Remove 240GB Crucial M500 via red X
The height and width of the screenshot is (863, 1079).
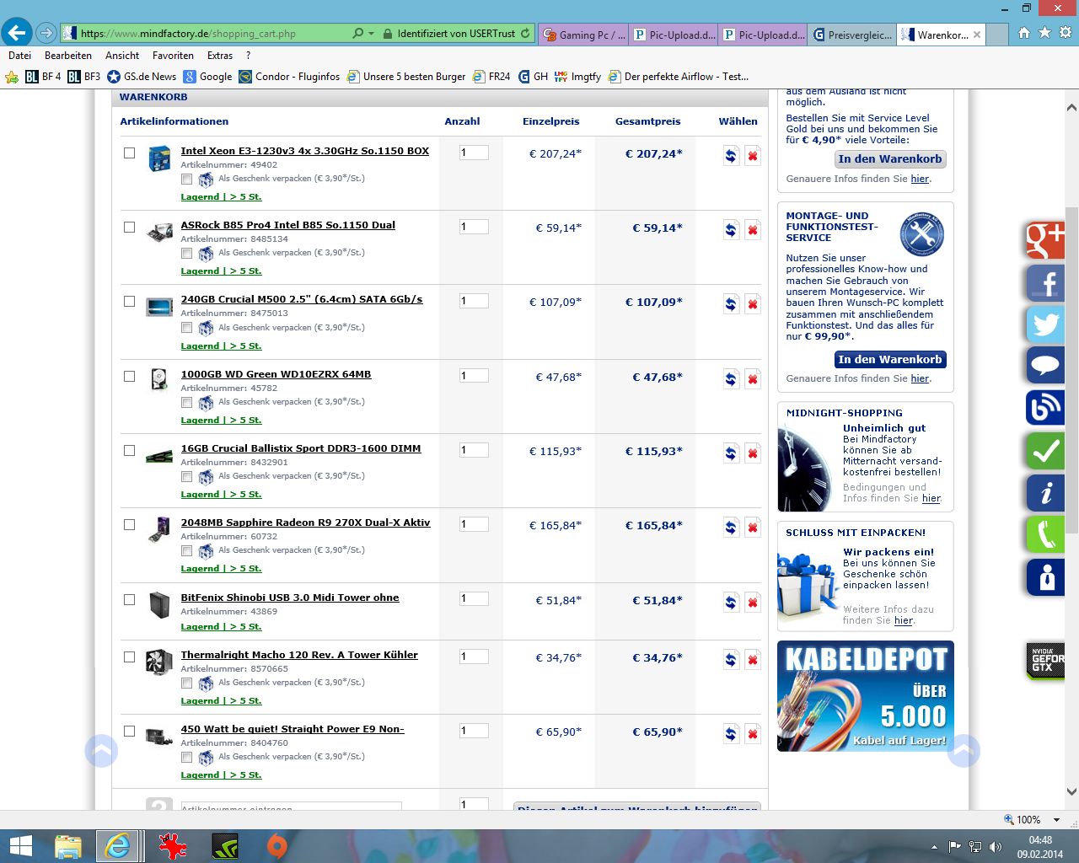[753, 304]
